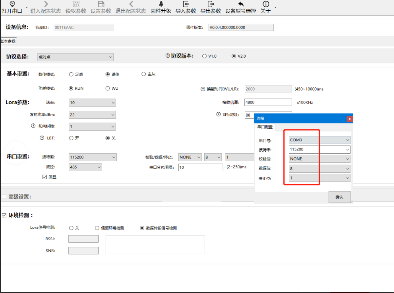Click the 接收信道 input field
394x293 pixels.
tap(268, 102)
